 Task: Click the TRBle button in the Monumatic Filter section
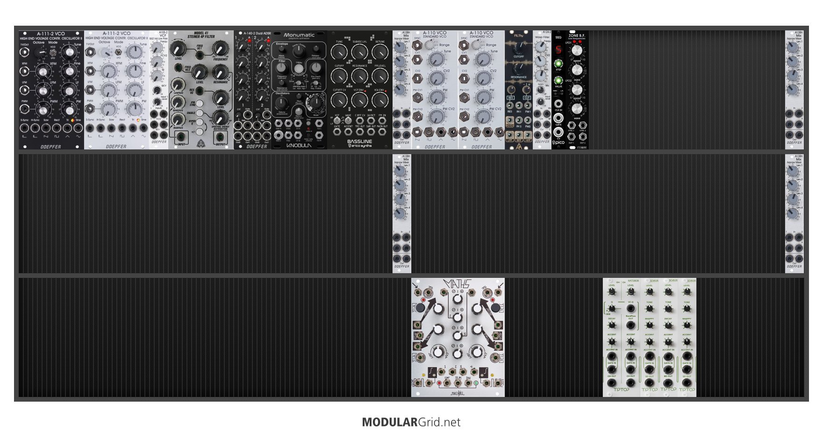click(x=299, y=68)
